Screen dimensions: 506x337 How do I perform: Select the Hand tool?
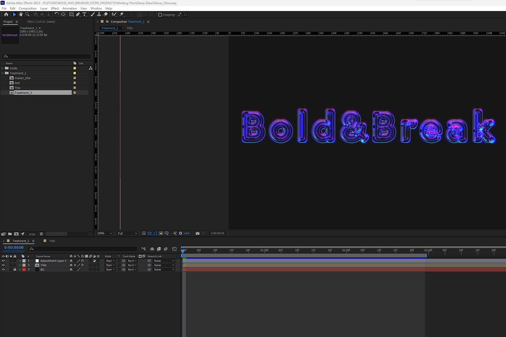[x=21, y=14]
